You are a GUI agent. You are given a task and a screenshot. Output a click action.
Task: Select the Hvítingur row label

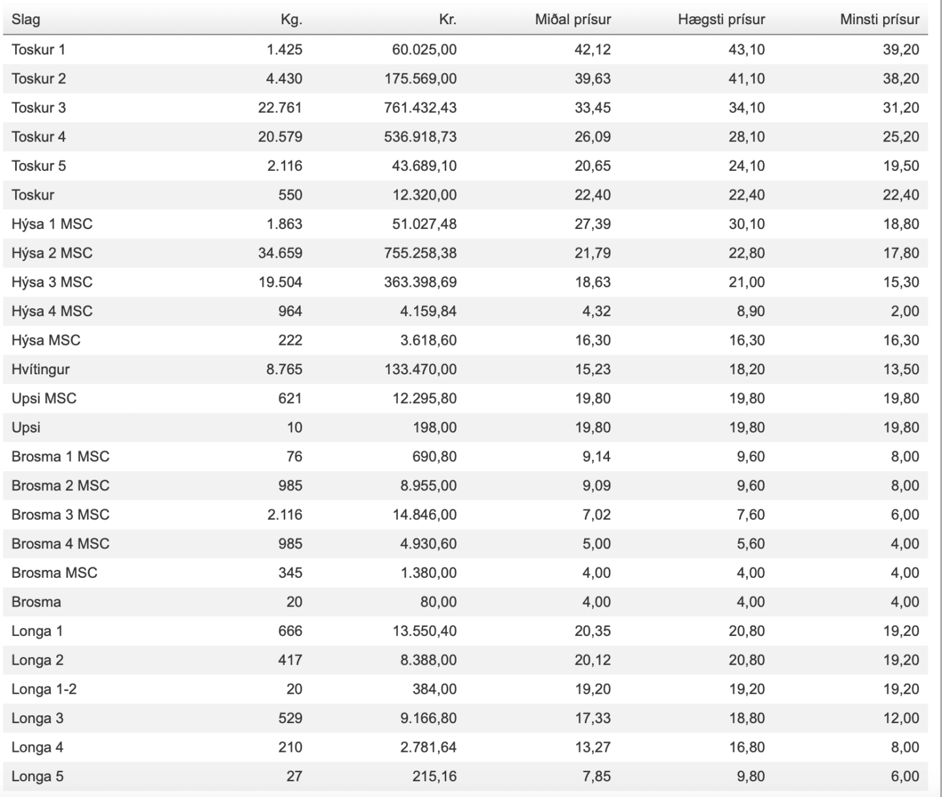(41, 370)
